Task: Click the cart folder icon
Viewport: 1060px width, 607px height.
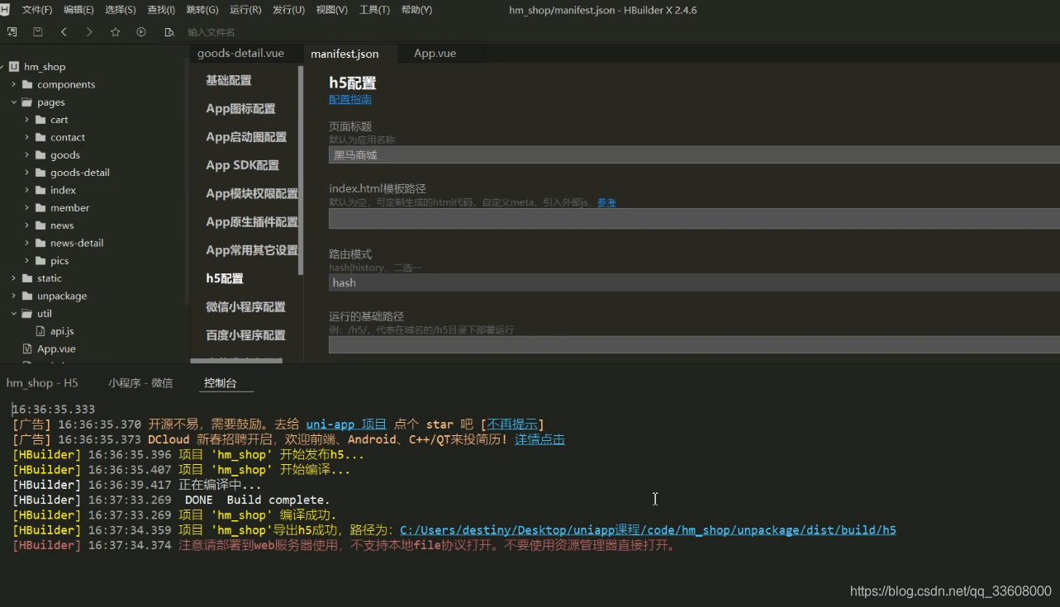Action: pyautogui.click(x=40, y=120)
